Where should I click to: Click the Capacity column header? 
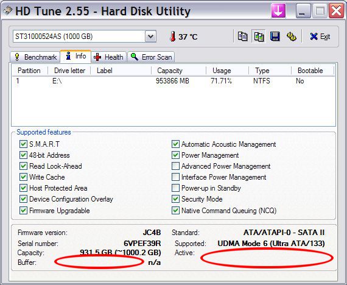tap(178, 71)
